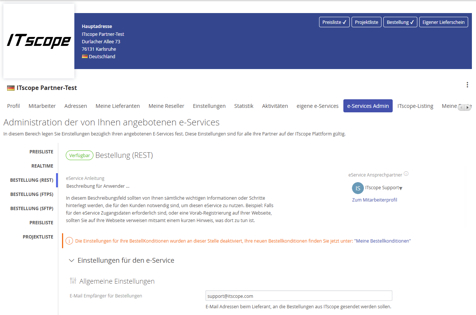
Task: Open the Zum Mitarbeiterprofil link
Action: pos(374,200)
